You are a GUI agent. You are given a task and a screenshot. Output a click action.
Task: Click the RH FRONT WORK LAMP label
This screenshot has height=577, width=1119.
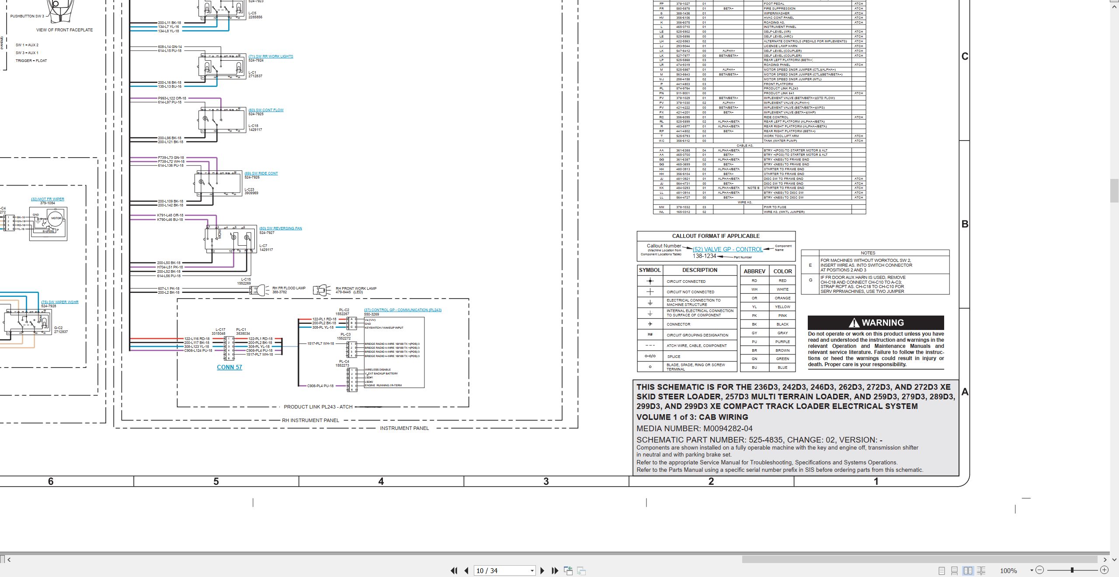[x=356, y=288]
